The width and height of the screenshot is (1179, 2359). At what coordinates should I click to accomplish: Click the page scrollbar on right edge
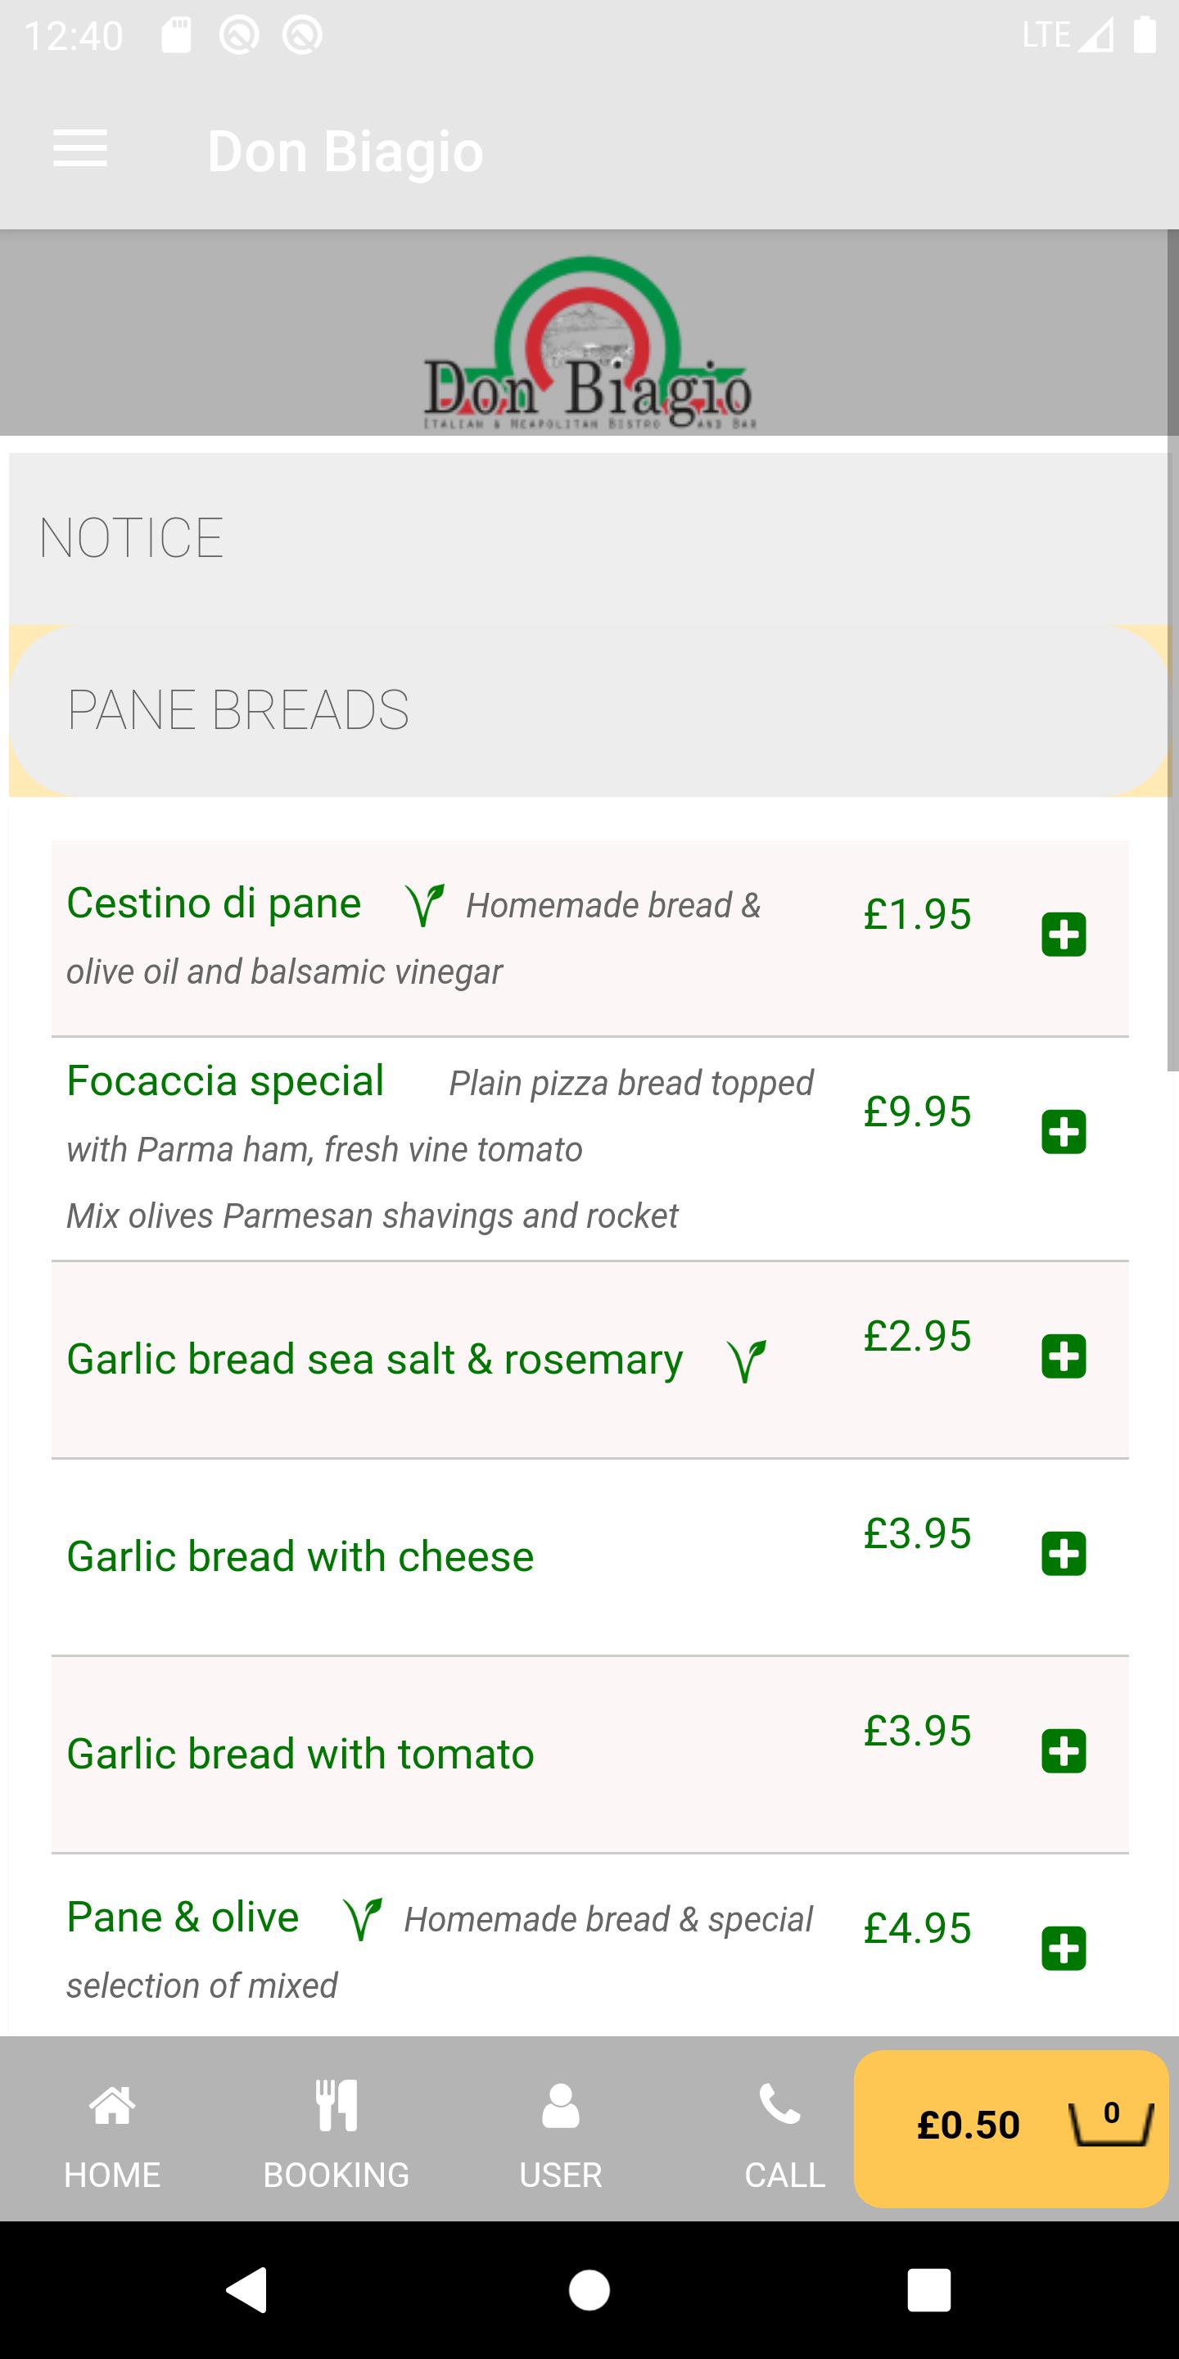1172,650
